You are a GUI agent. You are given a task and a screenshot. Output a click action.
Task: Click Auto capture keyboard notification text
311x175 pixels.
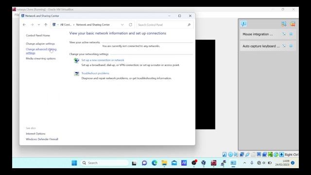(x=261, y=46)
